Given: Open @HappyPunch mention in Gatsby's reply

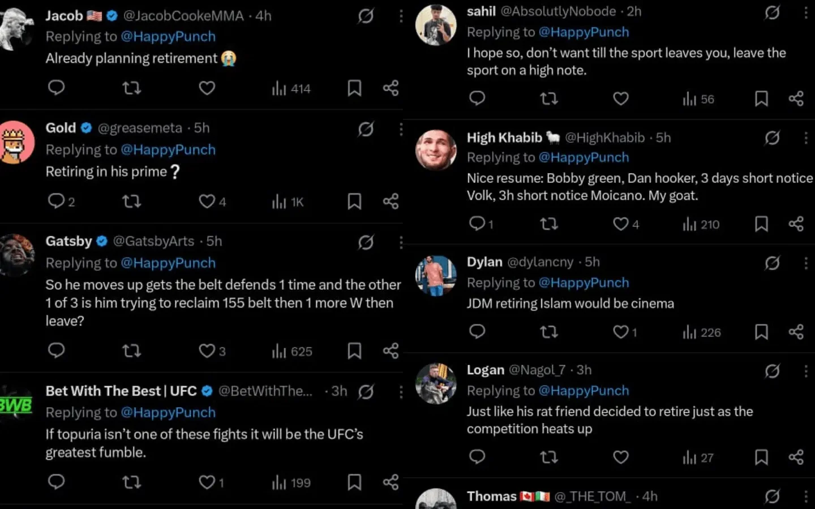Looking at the screenshot, I should click(168, 263).
